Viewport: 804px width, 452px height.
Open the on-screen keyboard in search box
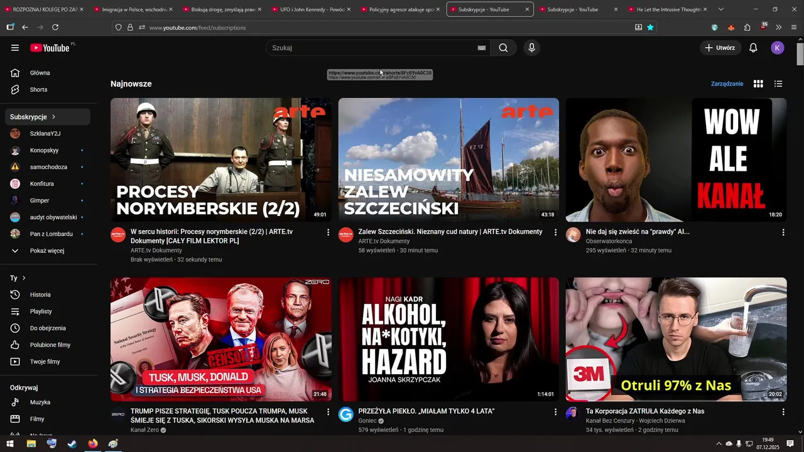482,48
